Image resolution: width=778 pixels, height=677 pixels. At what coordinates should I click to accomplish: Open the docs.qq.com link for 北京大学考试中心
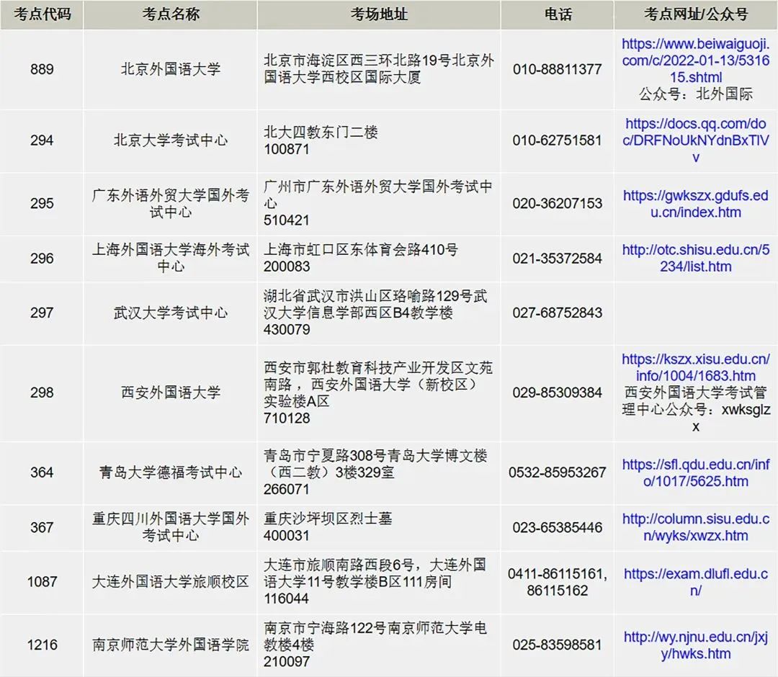click(x=696, y=140)
